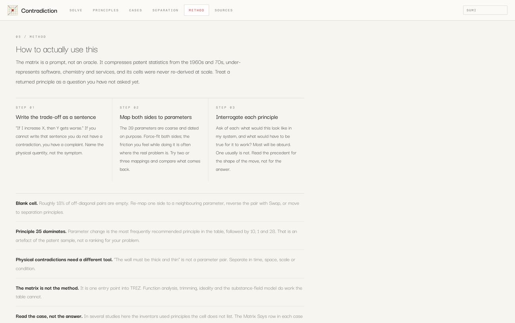Click "Interrogate each principle" step title
Image resolution: width=515 pixels, height=323 pixels.
point(247,117)
